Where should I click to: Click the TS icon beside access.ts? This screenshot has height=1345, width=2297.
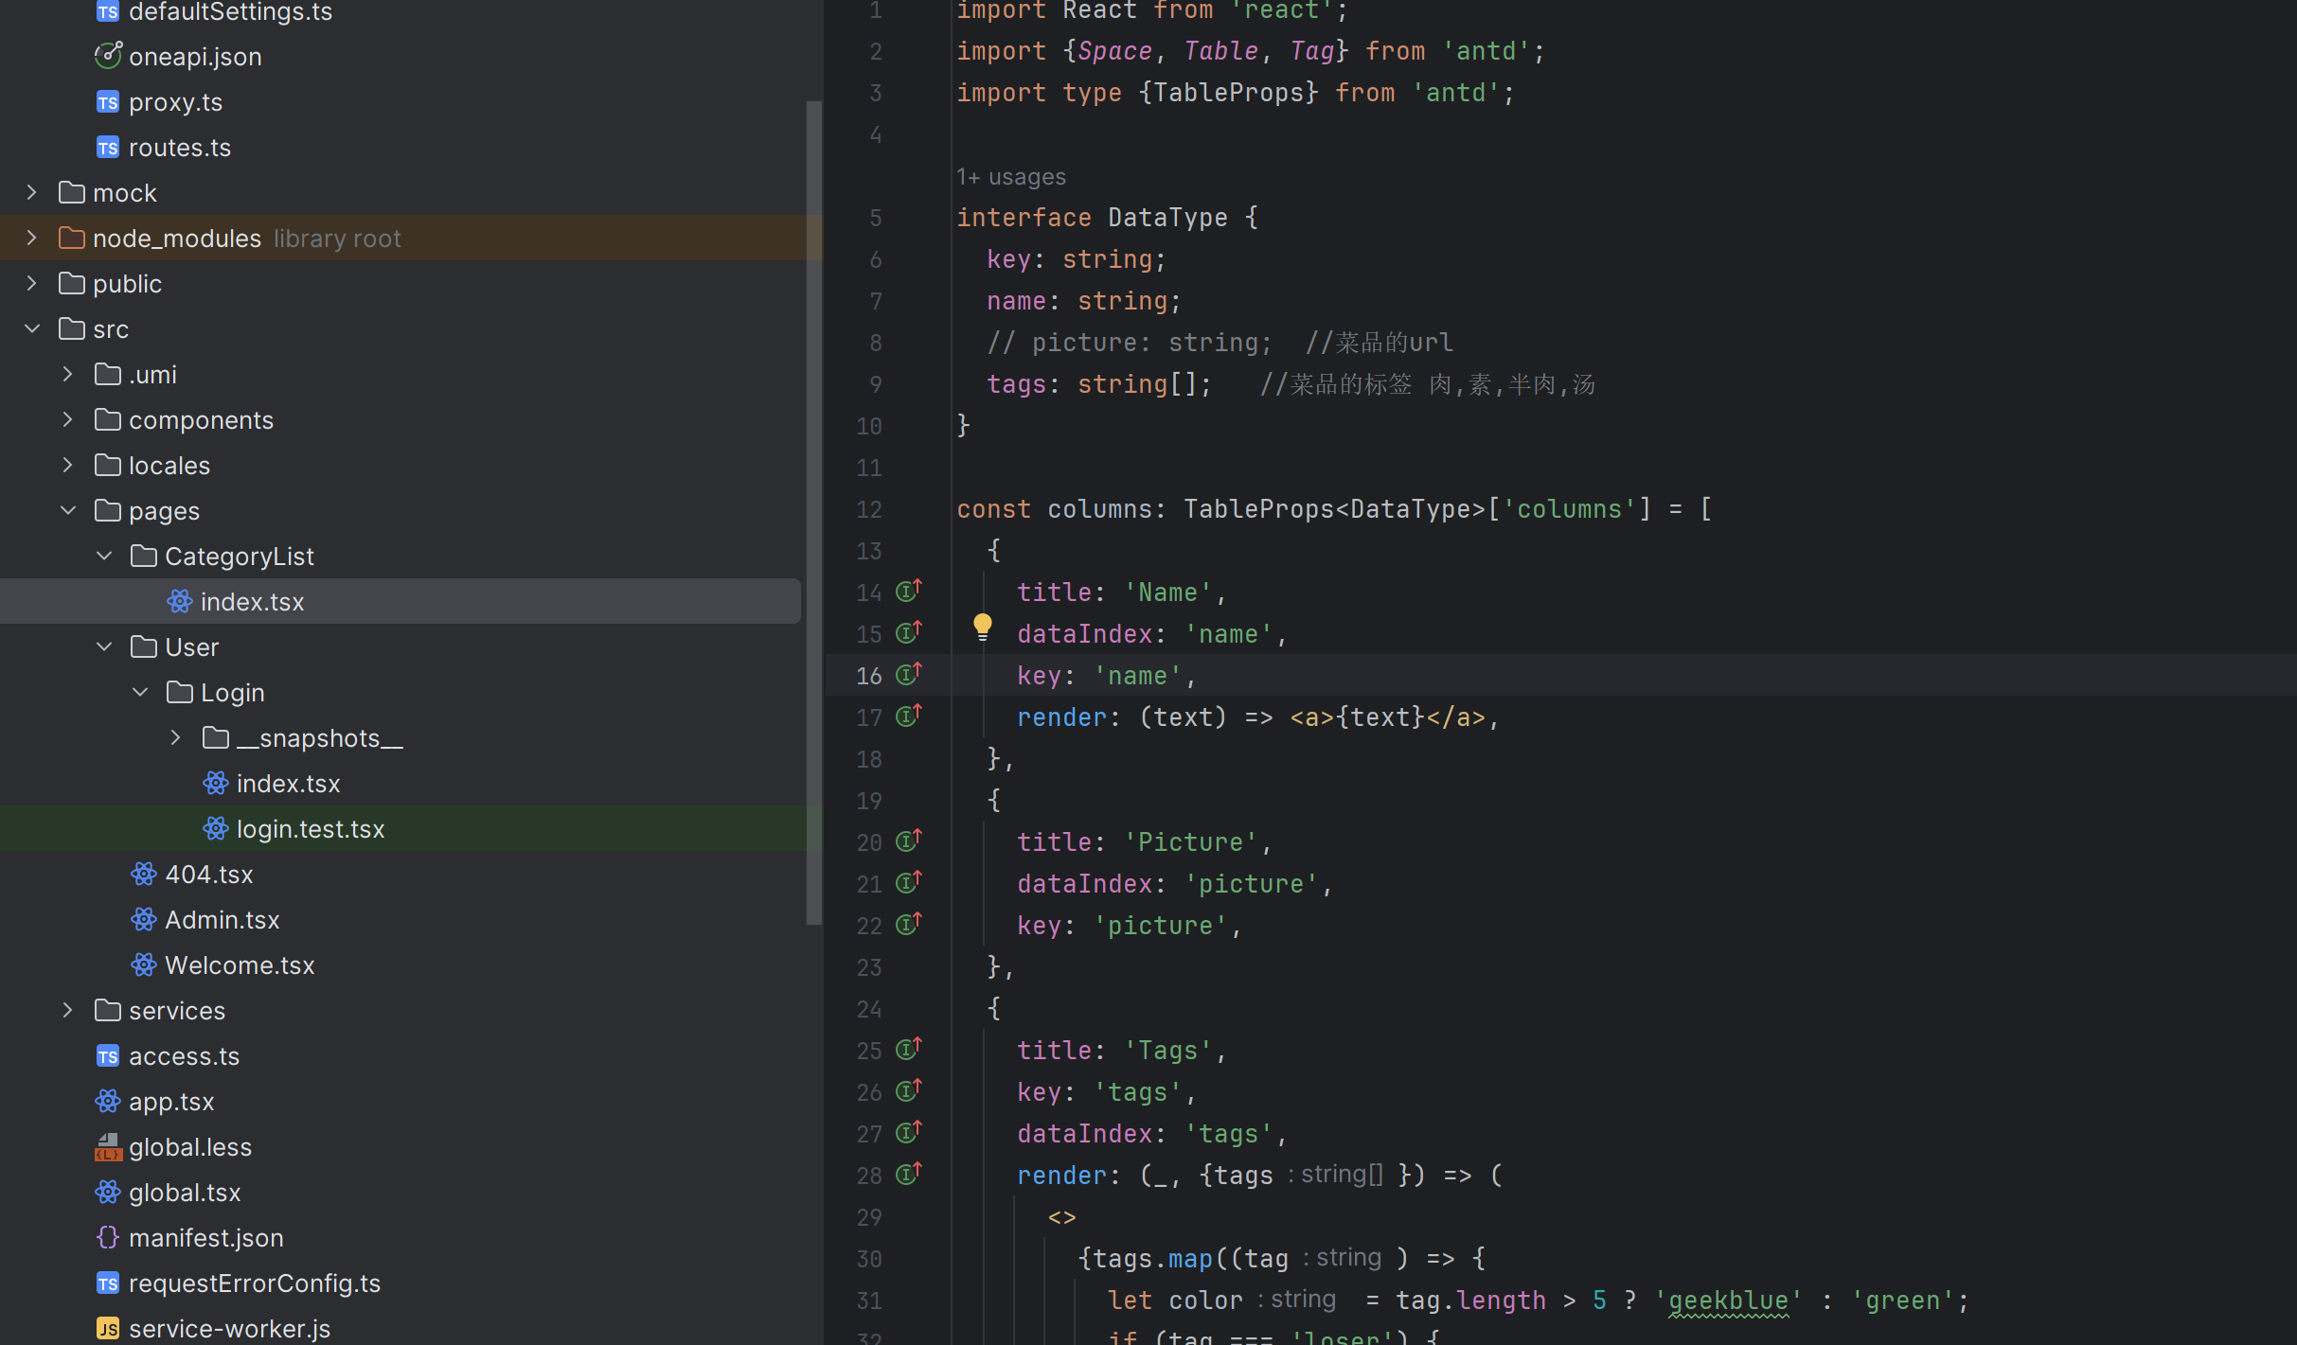point(108,1056)
